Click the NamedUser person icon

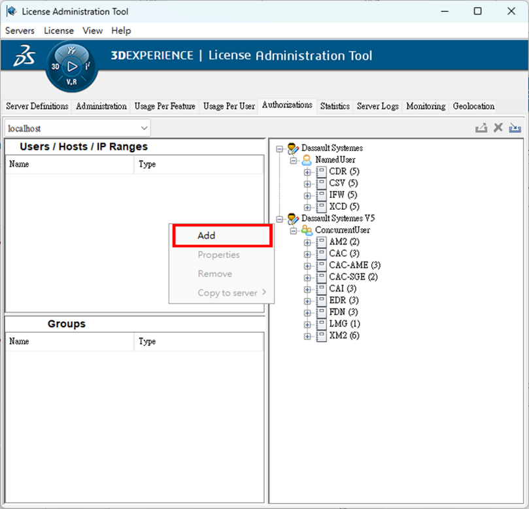tap(307, 160)
